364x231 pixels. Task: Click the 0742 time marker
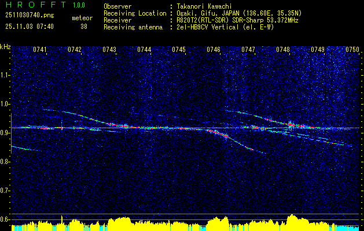75,50
